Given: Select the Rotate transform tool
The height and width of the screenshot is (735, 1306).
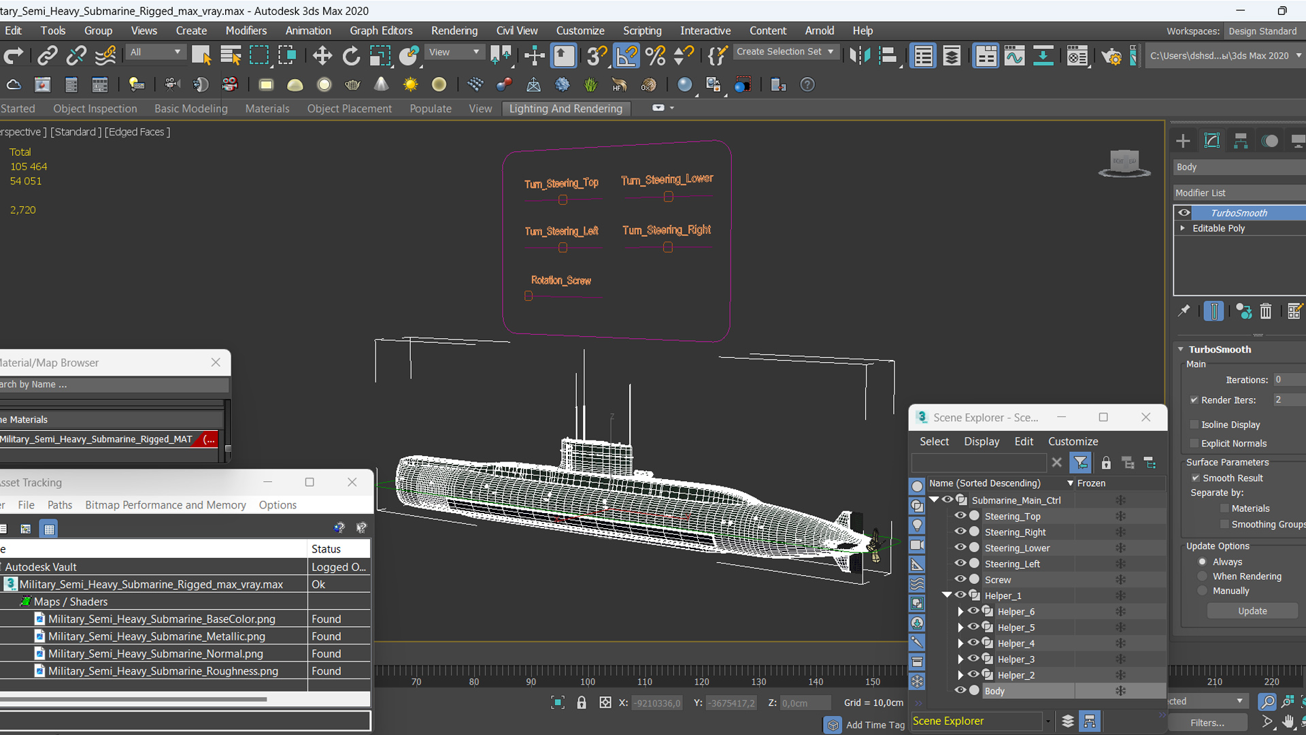Looking at the screenshot, I should [351, 56].
